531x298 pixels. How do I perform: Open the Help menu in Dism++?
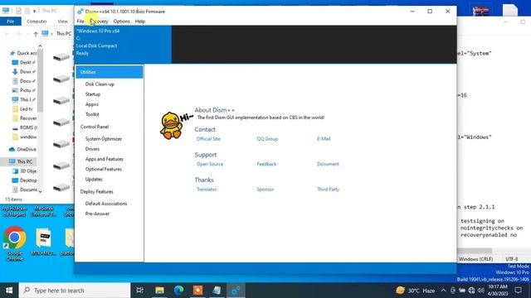140,22
